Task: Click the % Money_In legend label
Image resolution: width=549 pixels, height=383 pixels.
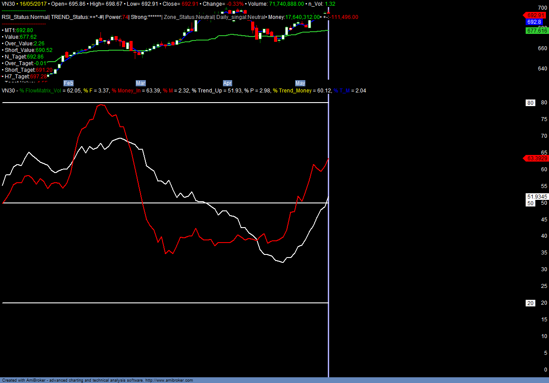Action: (128, 91)
